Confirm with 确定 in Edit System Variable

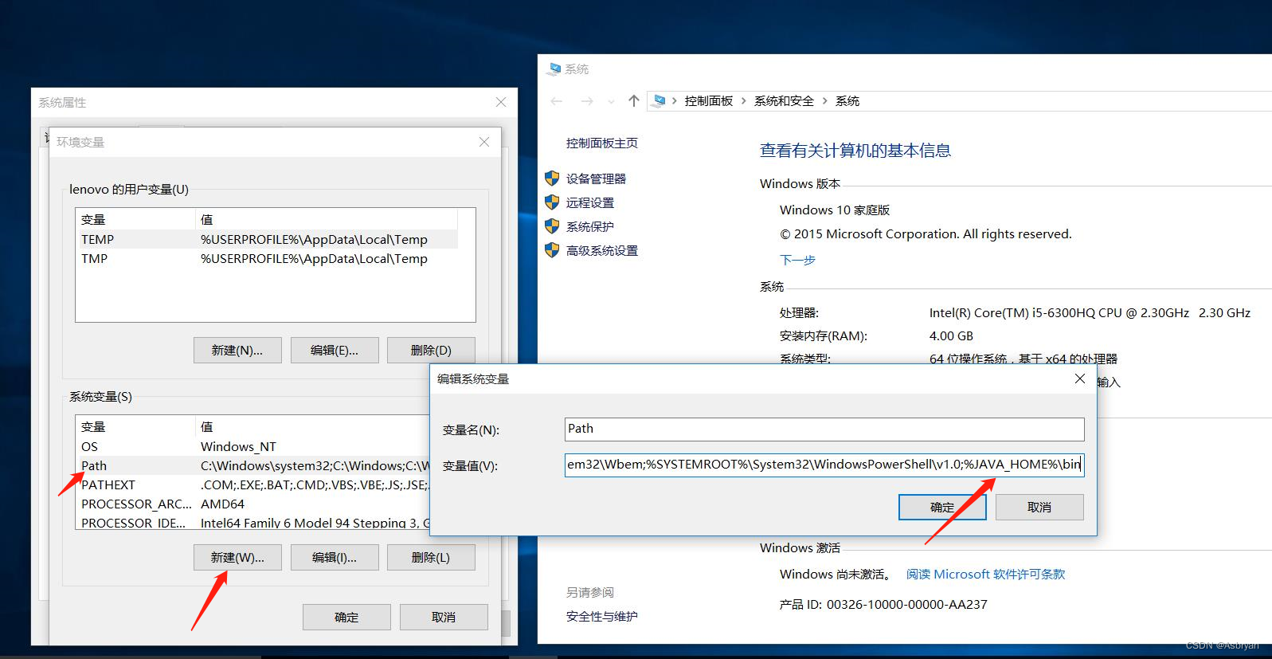pyautogui.click(x=942, y=507)
